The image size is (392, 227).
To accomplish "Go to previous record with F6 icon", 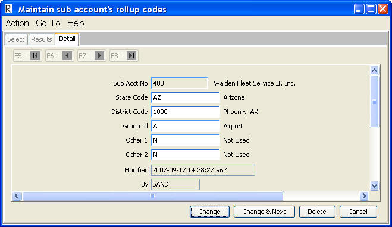I will [x=67, y=55].
